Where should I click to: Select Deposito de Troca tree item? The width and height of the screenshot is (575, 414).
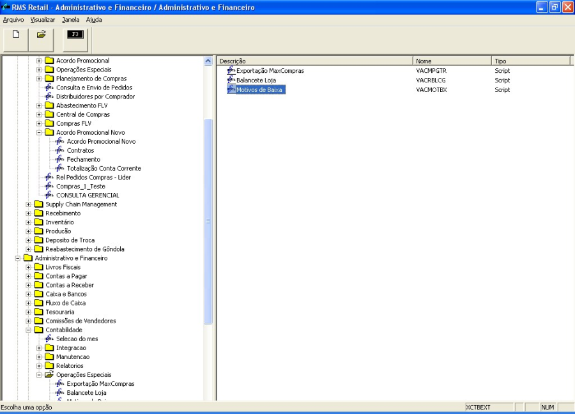click(x=70, y=240)
